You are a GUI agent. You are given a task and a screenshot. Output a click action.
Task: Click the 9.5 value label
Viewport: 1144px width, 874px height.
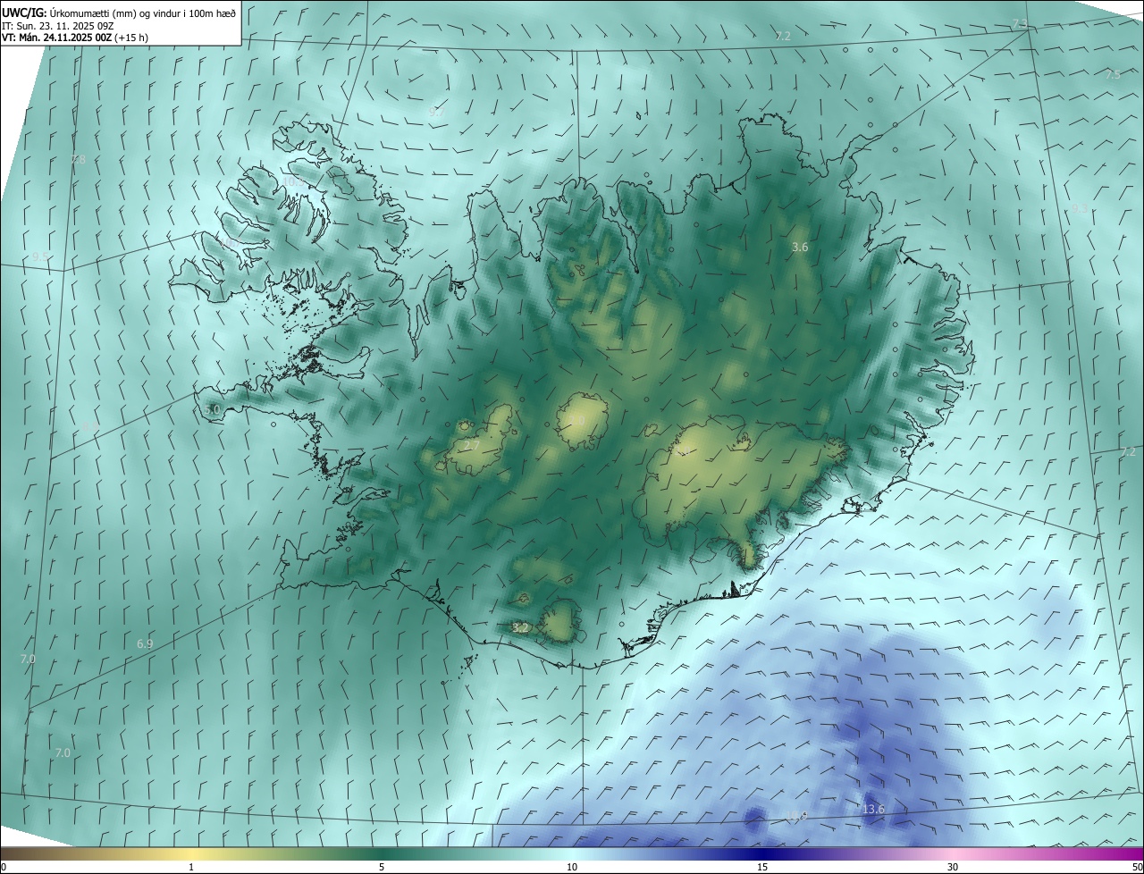(40, 256)
